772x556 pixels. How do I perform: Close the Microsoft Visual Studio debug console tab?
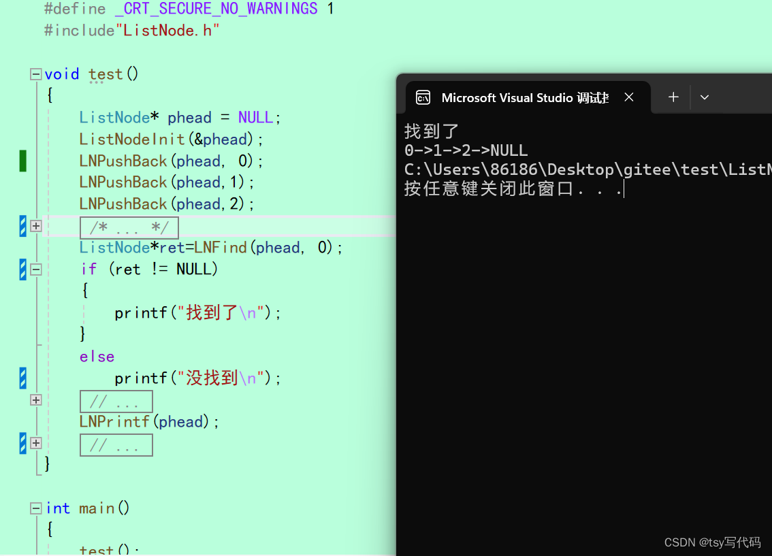coord(629,97)
